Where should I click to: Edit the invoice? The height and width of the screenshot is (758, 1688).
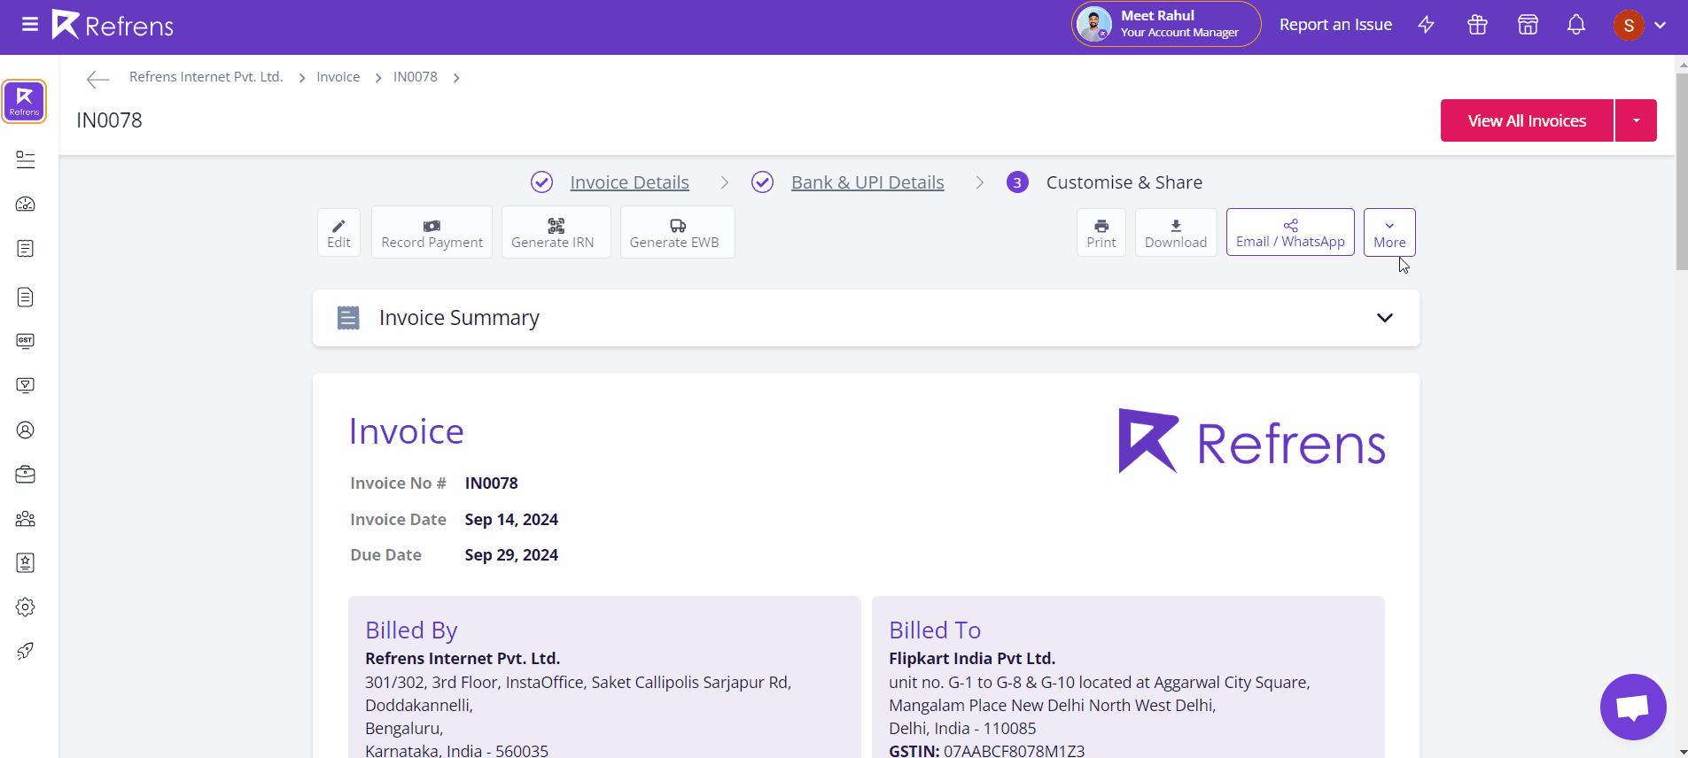(338, 233)
